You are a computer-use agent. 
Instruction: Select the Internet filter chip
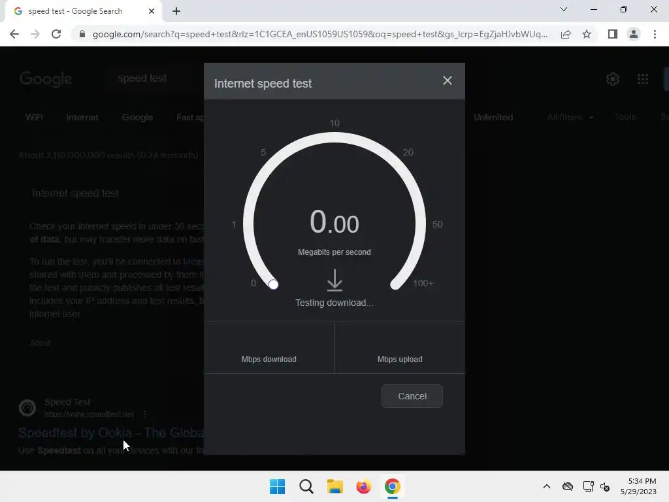pyautogui.click(x=82, y=117)
